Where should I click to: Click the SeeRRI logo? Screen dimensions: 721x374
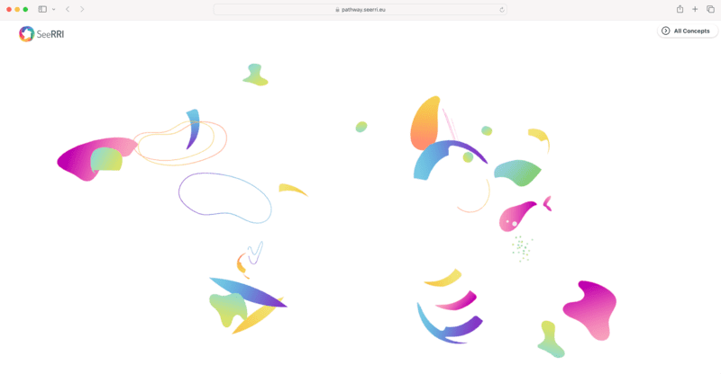coord(41,34)
